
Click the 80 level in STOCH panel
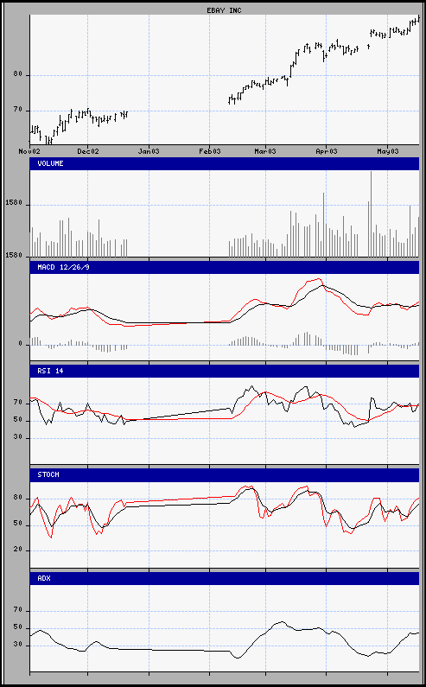coord(17,498)
